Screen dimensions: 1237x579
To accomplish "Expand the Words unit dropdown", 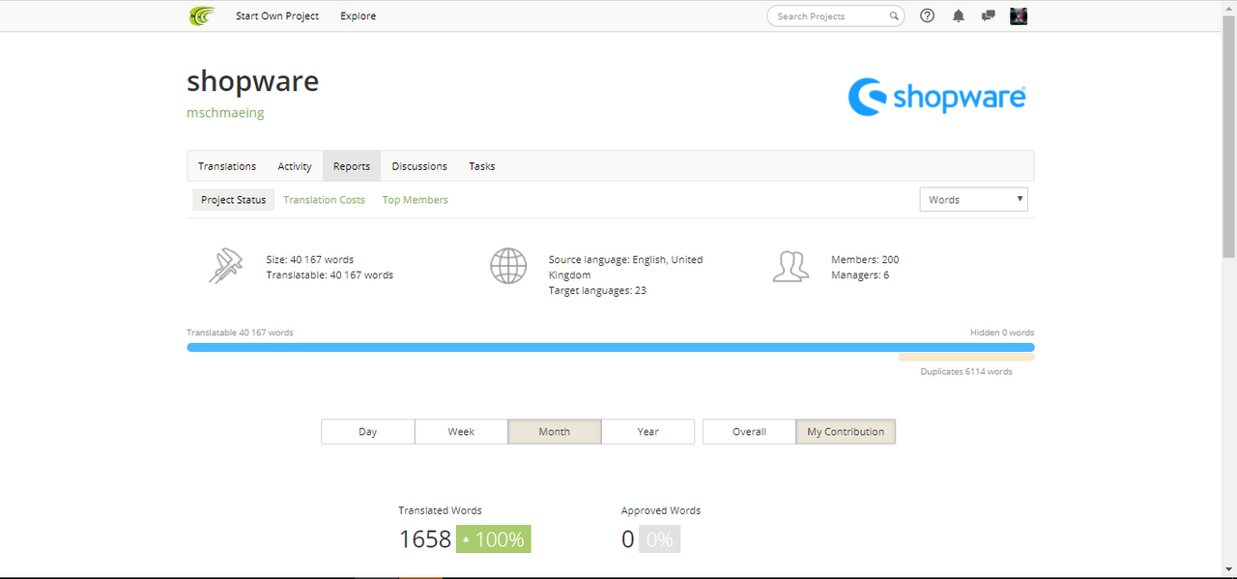I will [973, 199].
